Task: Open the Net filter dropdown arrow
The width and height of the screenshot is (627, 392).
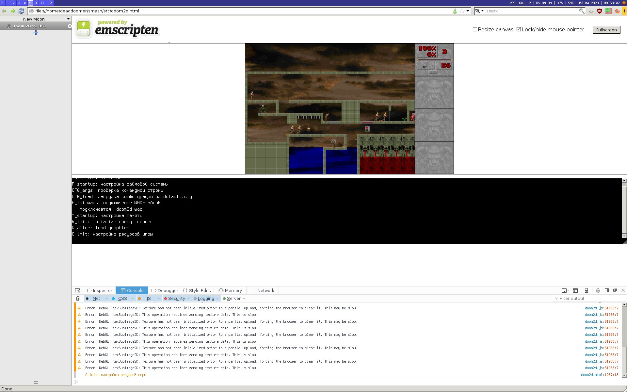Action: coord(106,299)
